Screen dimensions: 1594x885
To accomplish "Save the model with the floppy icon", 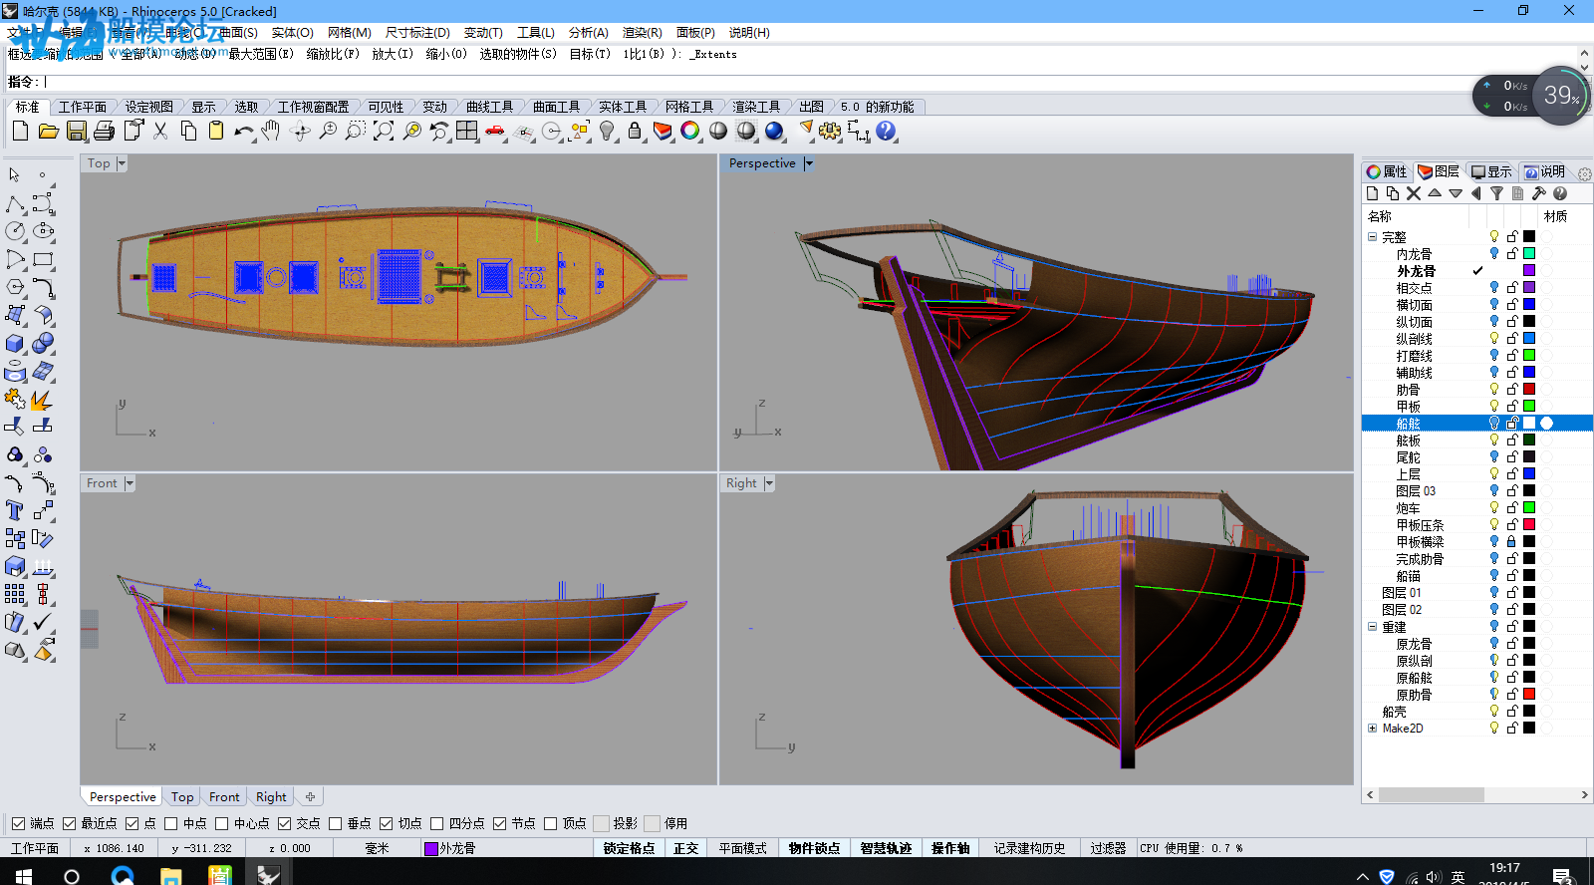I will pos(76,131).
